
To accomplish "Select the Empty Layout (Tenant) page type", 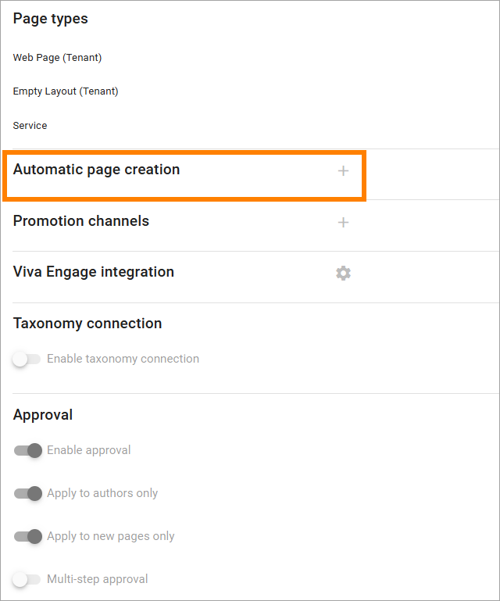I will pyautogui.click(x=66, y=91).
